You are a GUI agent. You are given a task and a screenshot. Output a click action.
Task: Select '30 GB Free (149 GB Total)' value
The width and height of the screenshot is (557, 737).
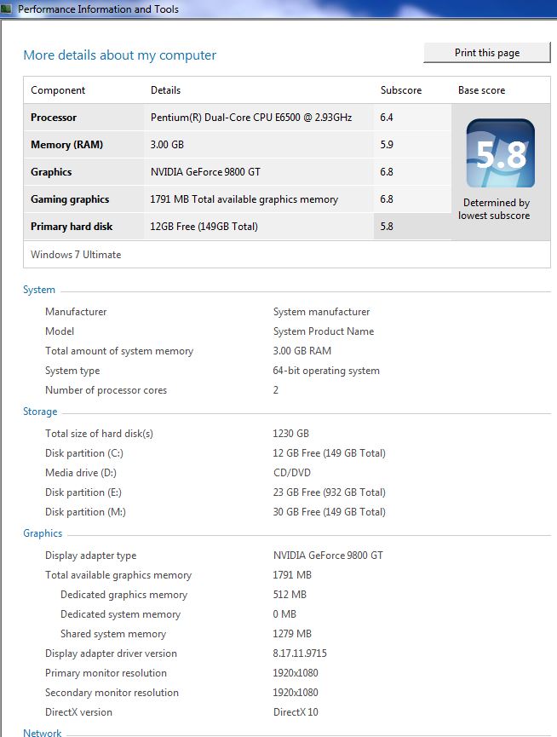pos(330,512)
